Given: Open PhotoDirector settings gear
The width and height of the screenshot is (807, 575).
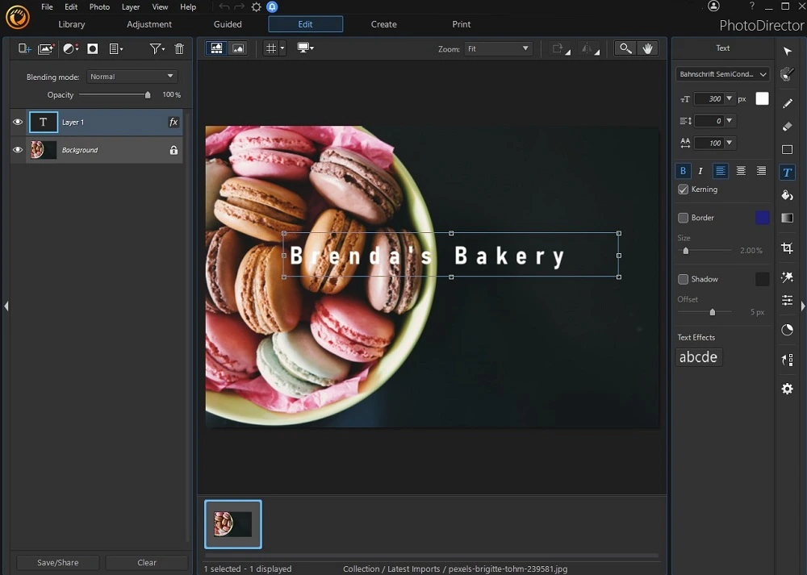Looking at the screenshot, I should (788, 389).
